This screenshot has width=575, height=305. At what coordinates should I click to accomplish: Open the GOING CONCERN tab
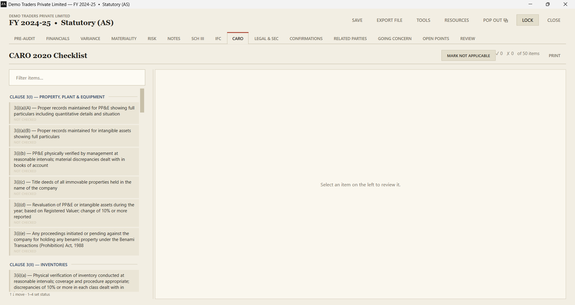(395, 39)
